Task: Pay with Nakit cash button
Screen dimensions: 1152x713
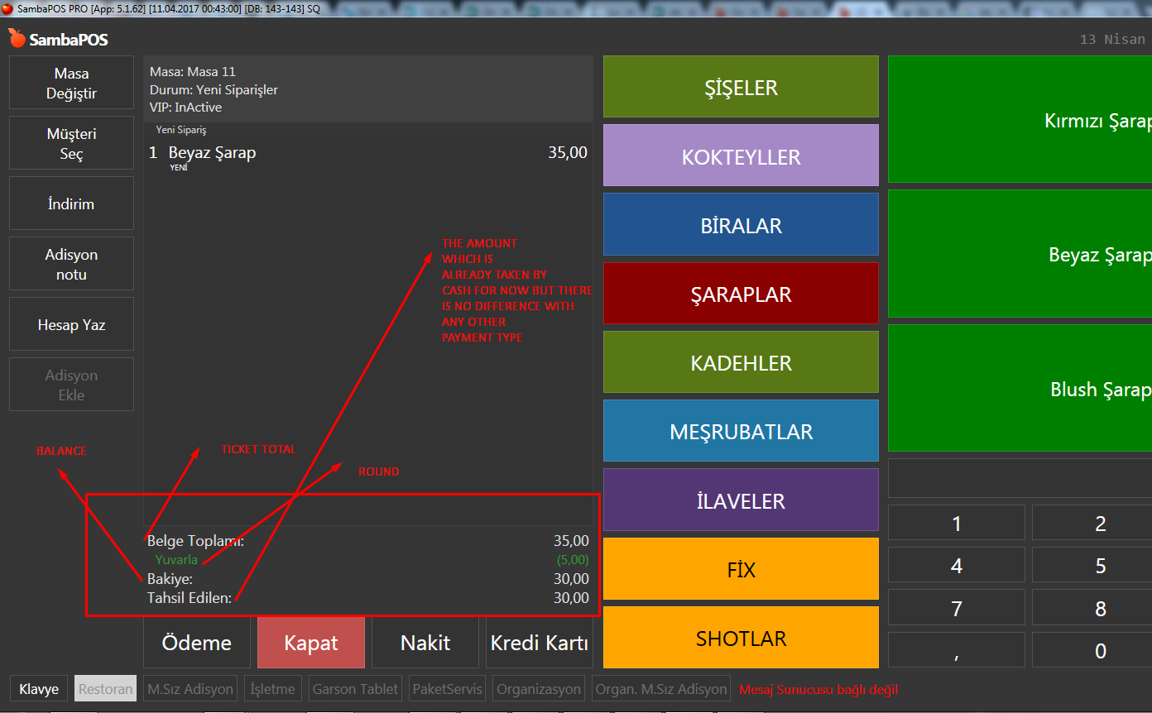Action: tap(425, 643)
